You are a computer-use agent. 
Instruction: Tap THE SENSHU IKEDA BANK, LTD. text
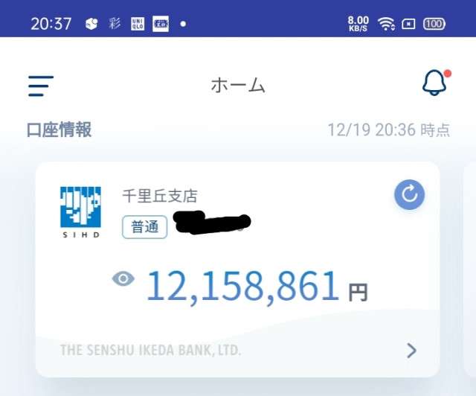click(150, 350)
